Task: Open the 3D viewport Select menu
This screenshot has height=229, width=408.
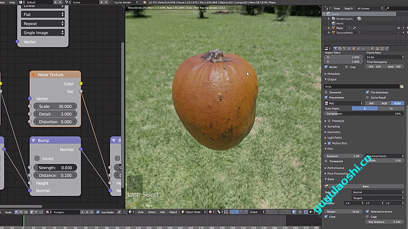Action: coord(151,212)
